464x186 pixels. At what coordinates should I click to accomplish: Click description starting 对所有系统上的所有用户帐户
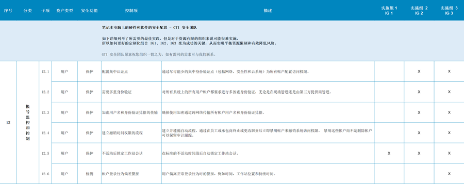pyautogui.click(x=247, y=92)
